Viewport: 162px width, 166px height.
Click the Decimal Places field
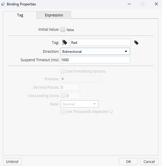coord(70,87)
